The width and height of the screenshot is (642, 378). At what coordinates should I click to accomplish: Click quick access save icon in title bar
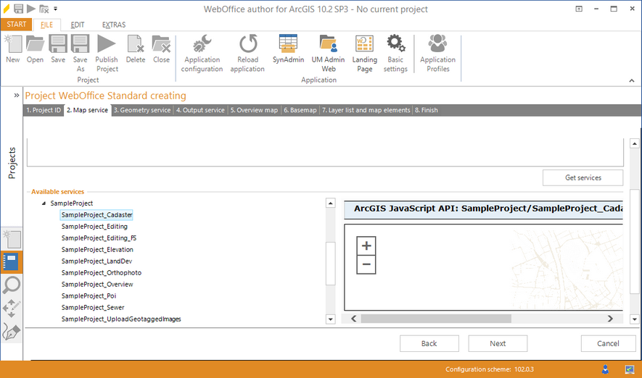click(x=18, y=9)
